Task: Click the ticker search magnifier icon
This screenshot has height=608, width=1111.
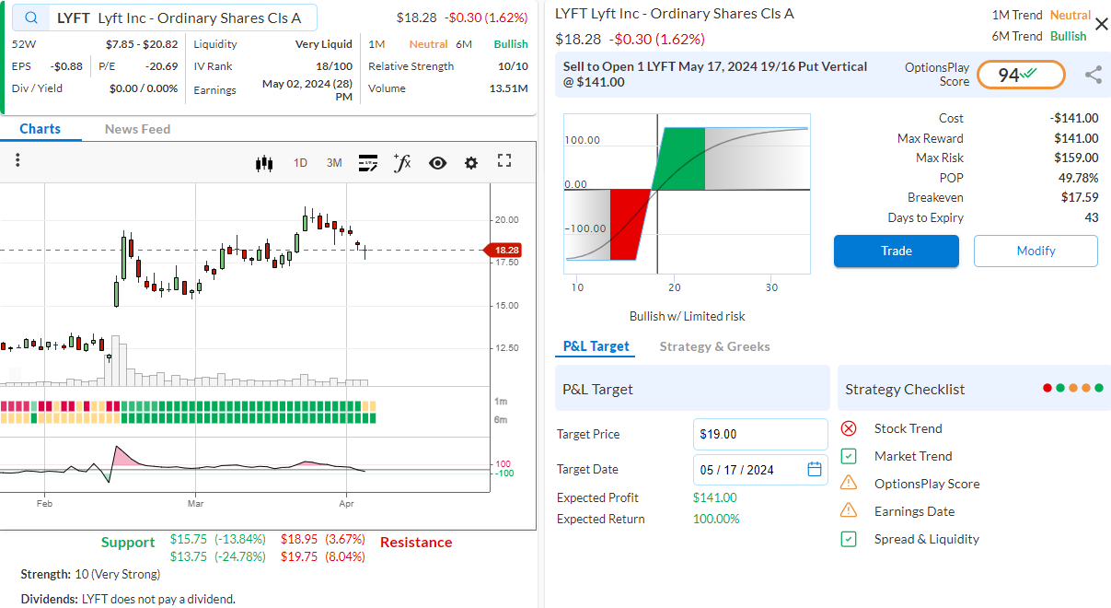Action: pos(33,18)
